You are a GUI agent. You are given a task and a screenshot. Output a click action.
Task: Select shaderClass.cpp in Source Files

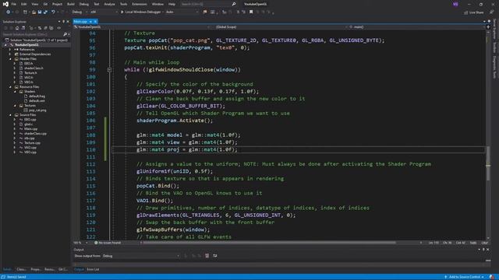pyautogui.click(x=35, y=134)
